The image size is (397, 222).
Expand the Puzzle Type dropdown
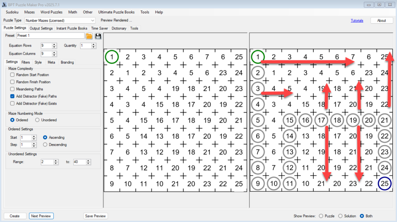pyautogui.click(x=92, y=21)
